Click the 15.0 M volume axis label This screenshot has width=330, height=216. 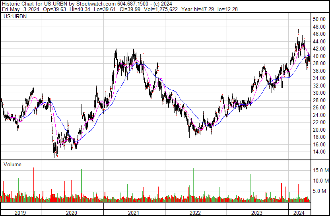coord(321,170)
